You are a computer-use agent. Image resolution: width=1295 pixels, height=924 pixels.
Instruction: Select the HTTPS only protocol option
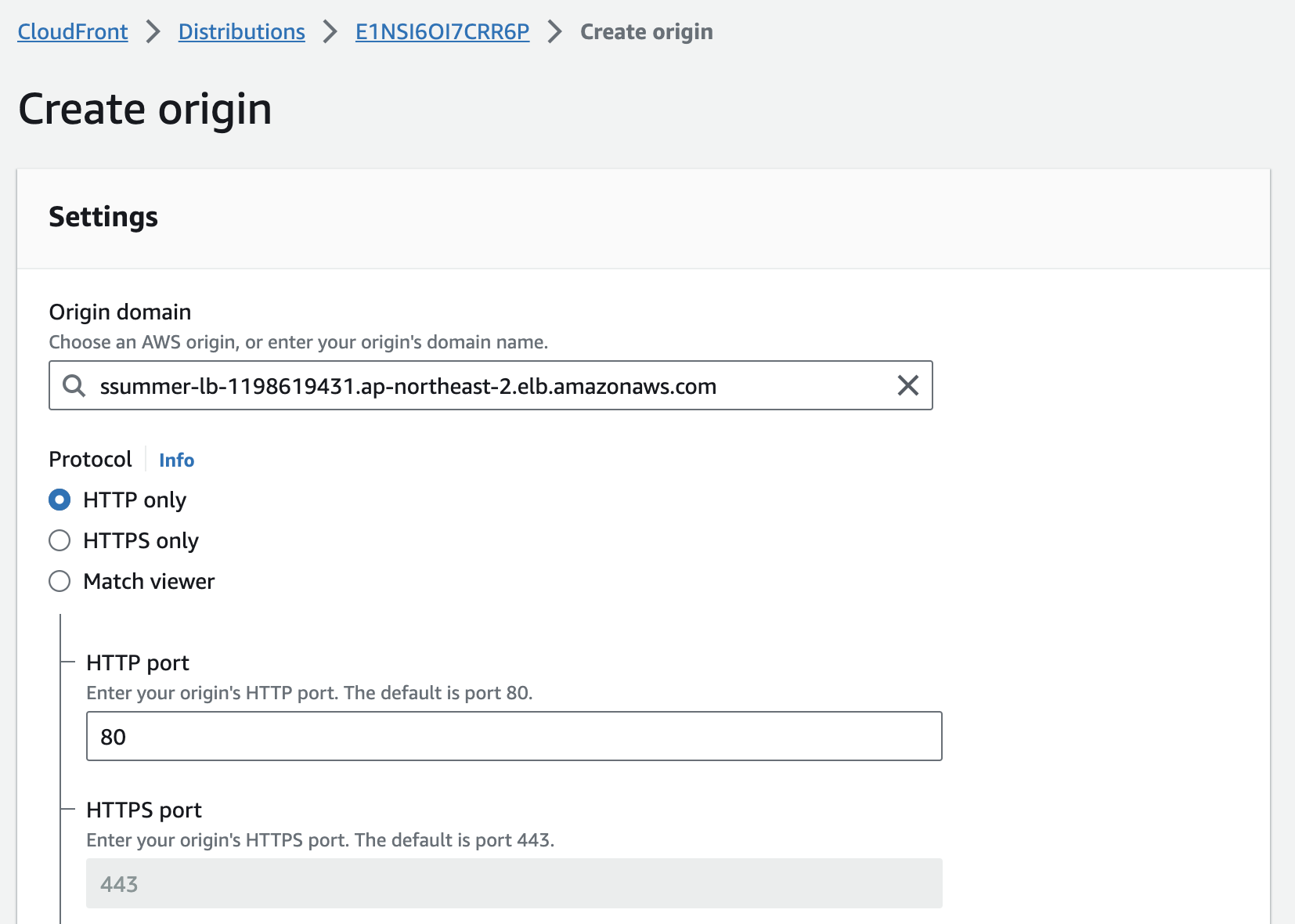click(x=60, y=540)
